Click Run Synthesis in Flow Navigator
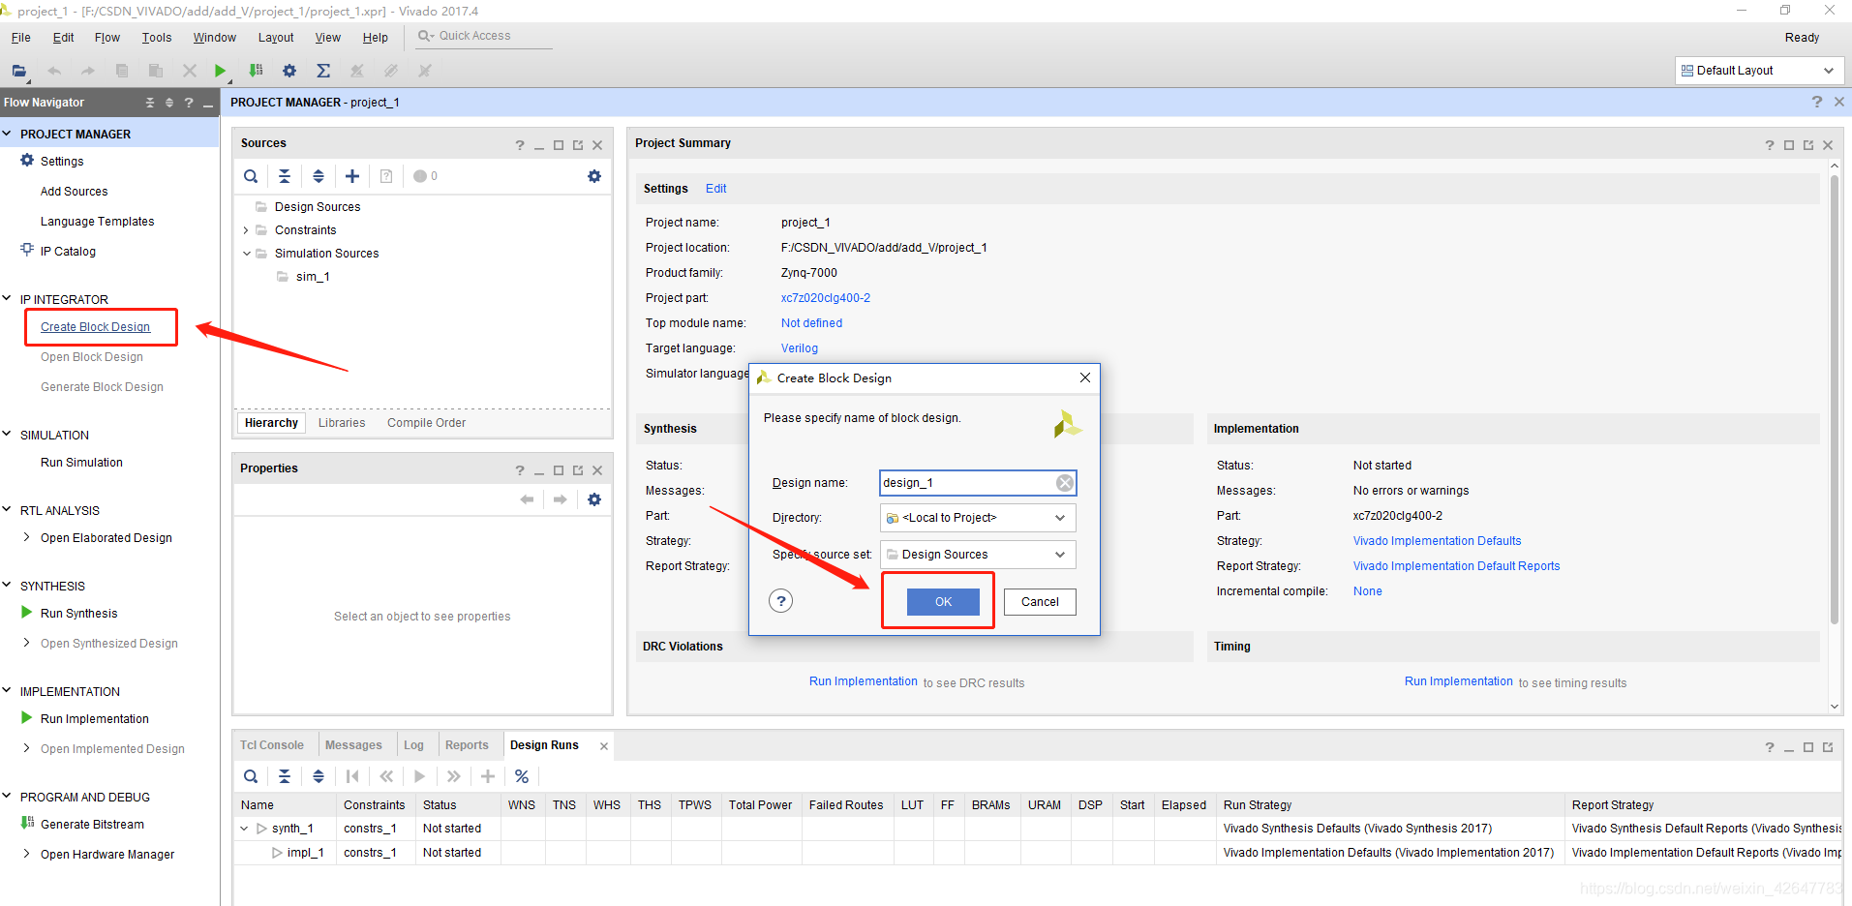The width and height of the screenshot is (1852, 906). [78, 614]
